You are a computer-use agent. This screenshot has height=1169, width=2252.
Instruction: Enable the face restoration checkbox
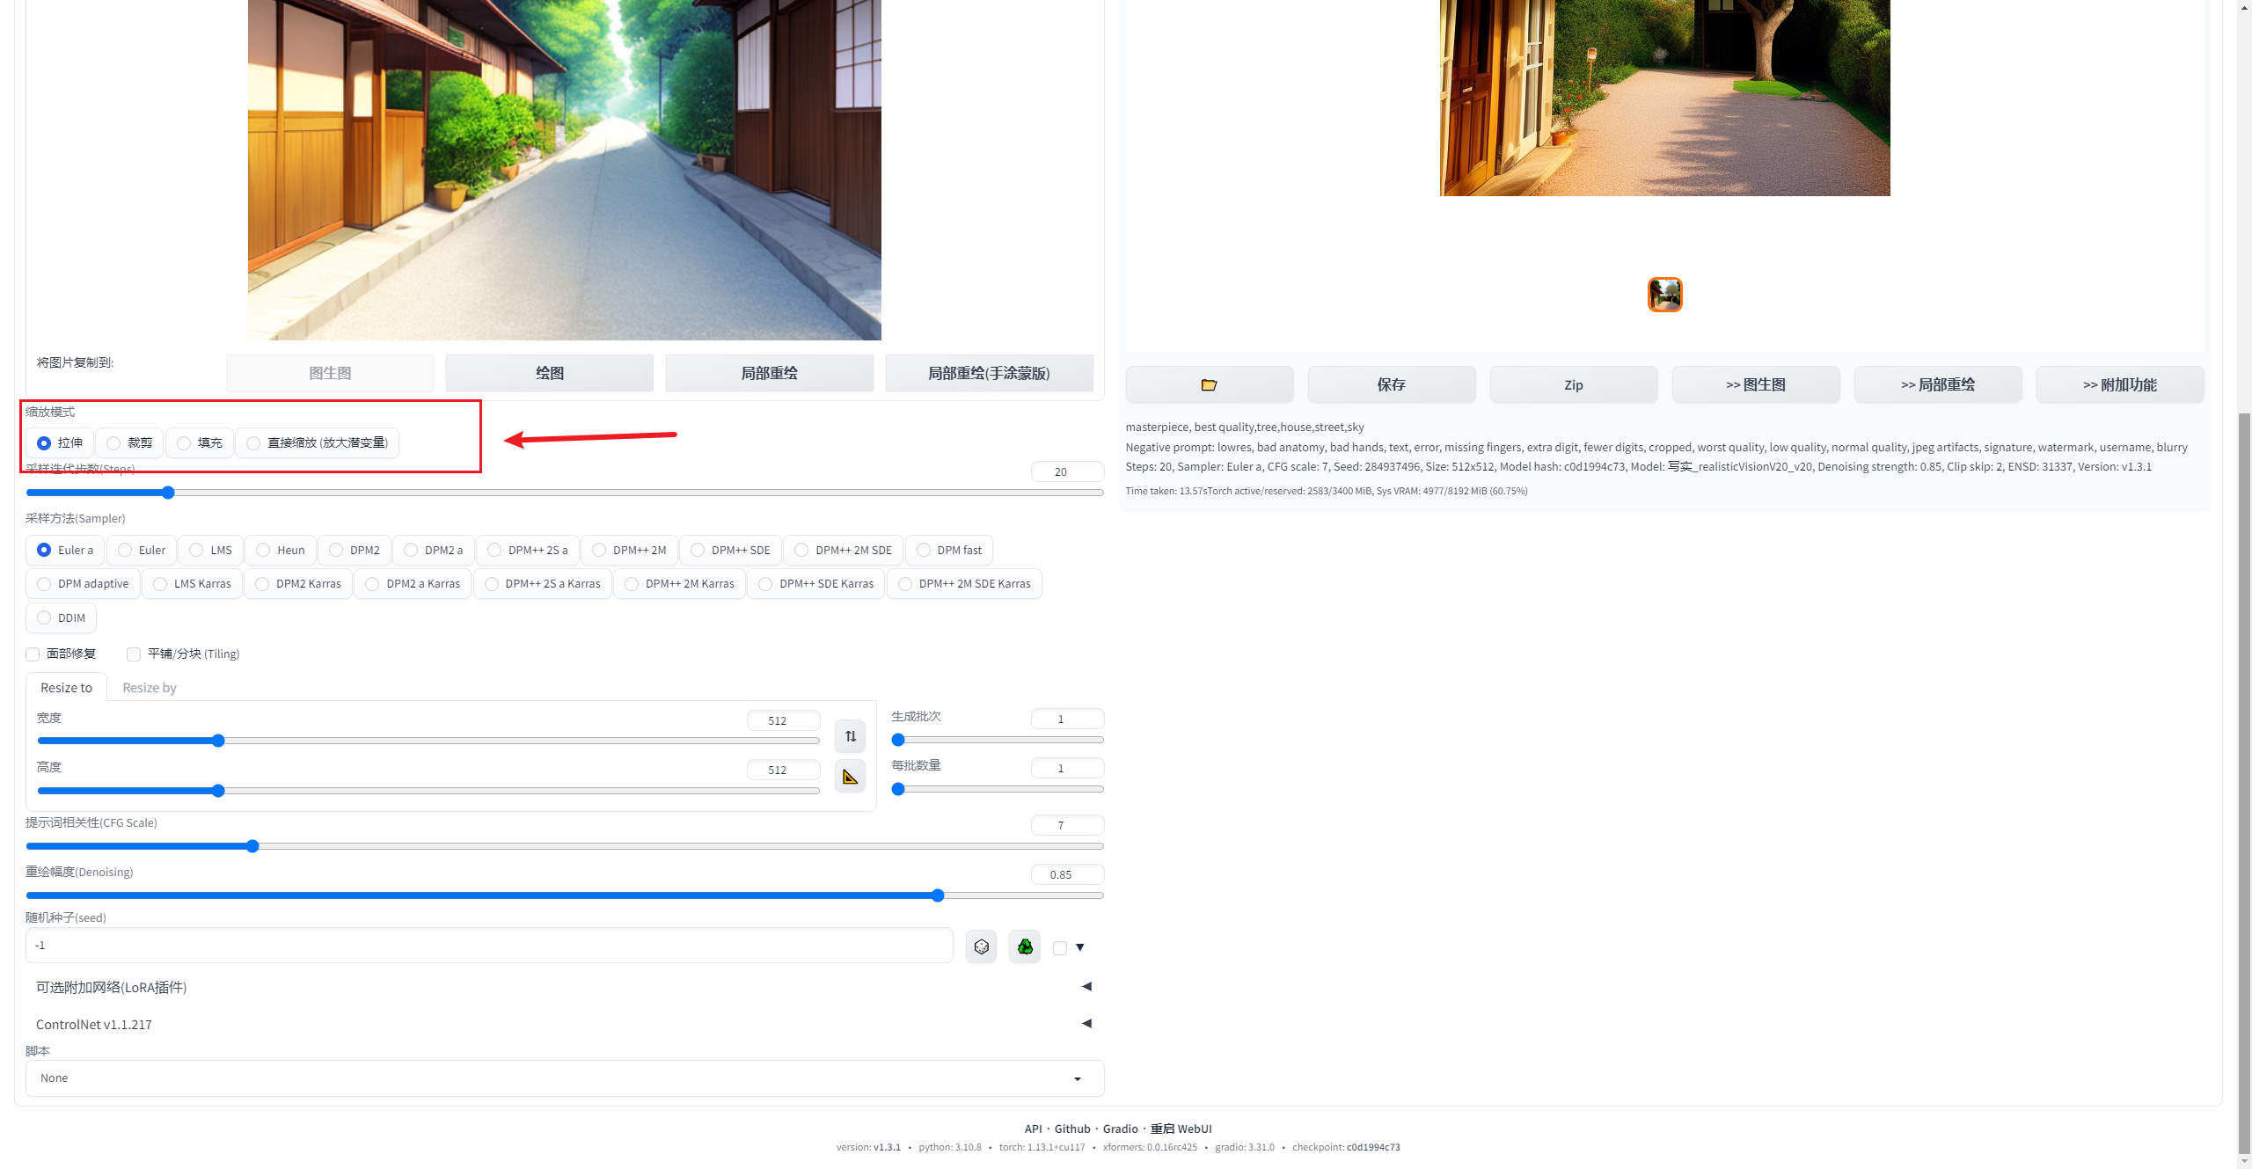point(33,654)
